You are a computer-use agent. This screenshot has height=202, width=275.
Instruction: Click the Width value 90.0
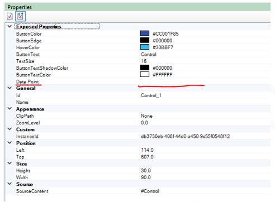[x=146, y=177]
